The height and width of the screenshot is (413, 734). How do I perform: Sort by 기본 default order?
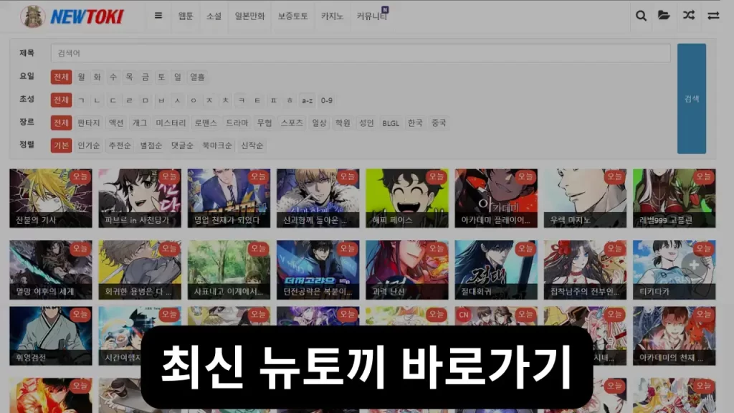pyautogui.click(x=61, y=146)
